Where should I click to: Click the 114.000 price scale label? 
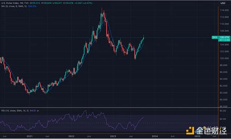224,10
